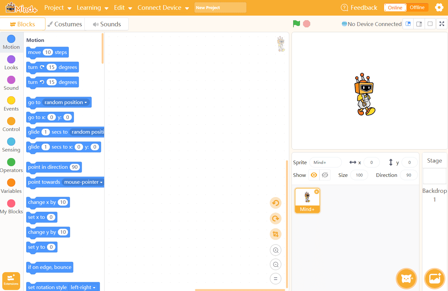Click the crop screenshot workspace icon

(276, 234)
